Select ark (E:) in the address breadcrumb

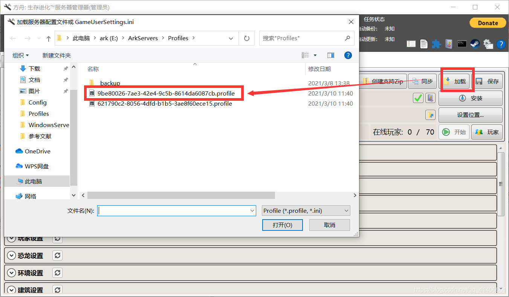pos(109,38)
